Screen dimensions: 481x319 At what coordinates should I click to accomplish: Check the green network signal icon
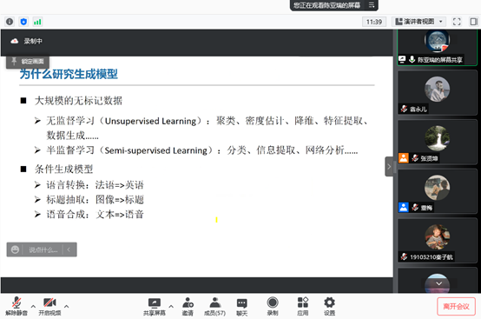click(x=37, y=22)
